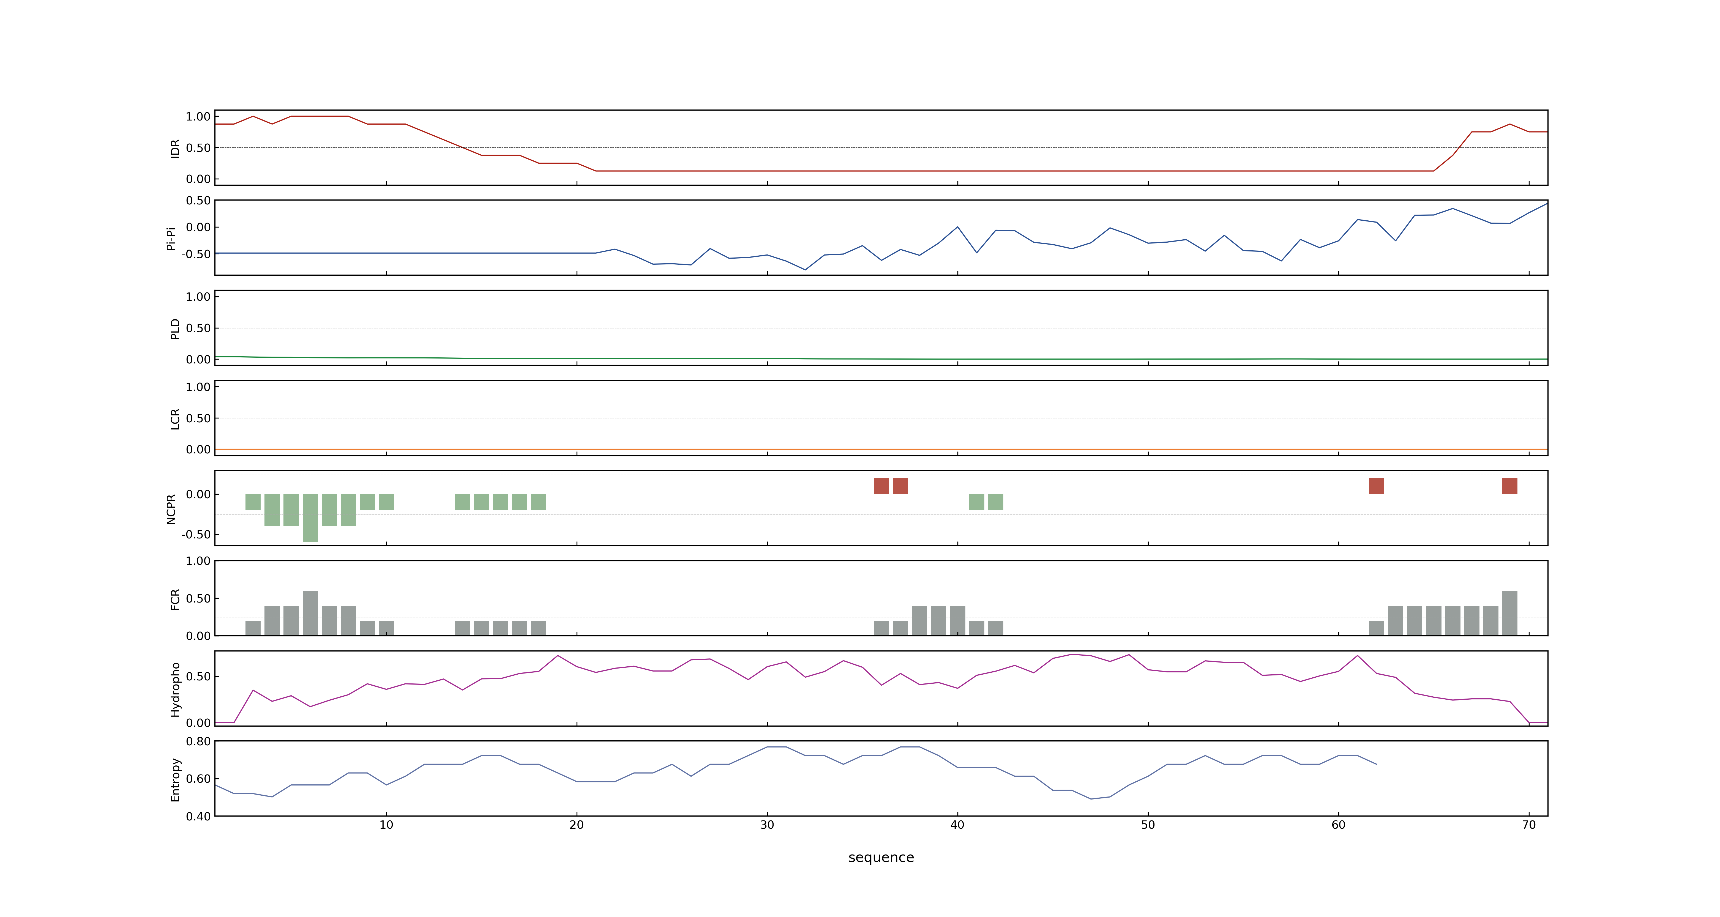Click the -0.50 tick of the Pi-Pi panel

pyautogui.click(x=196, y=254)
